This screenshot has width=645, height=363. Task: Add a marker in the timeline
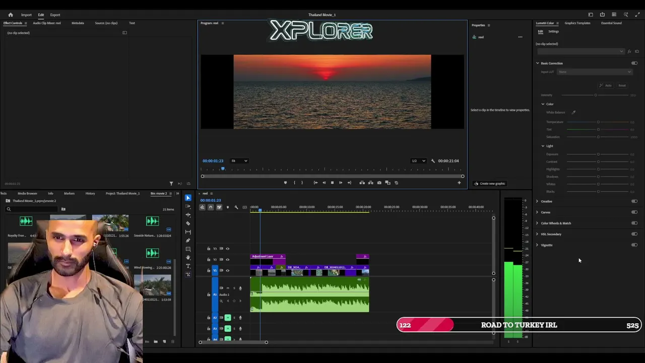[x=227, y=207]
